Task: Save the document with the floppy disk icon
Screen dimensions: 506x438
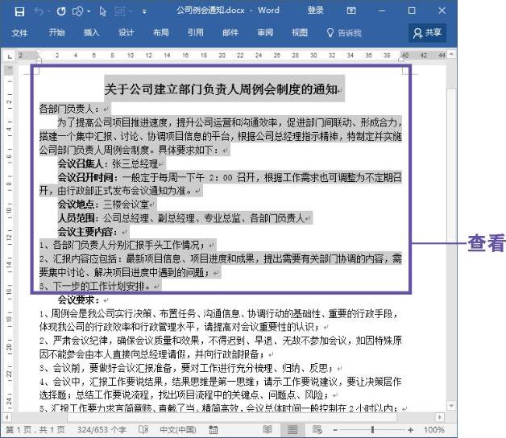Action: 19,11
